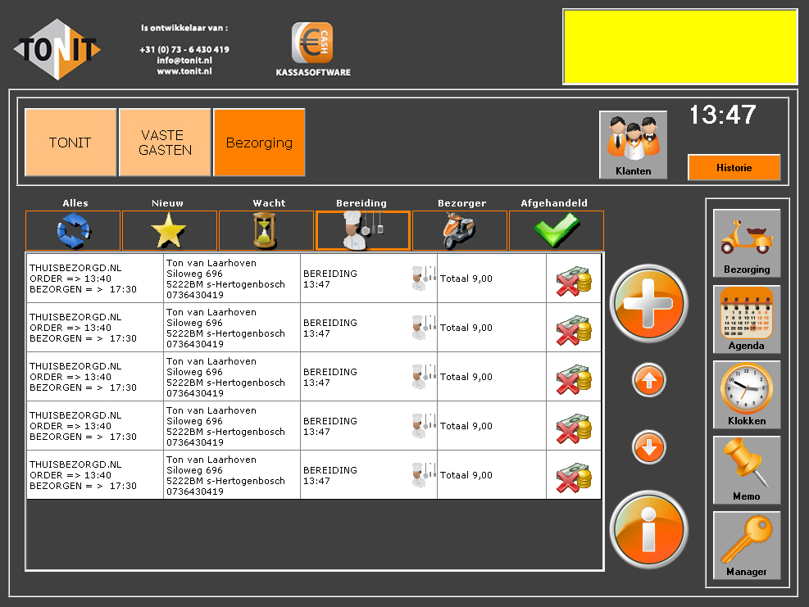This screenshot has height=607, width=809.
Task: Open the Manager key icon
Action: tap(746, 545)
